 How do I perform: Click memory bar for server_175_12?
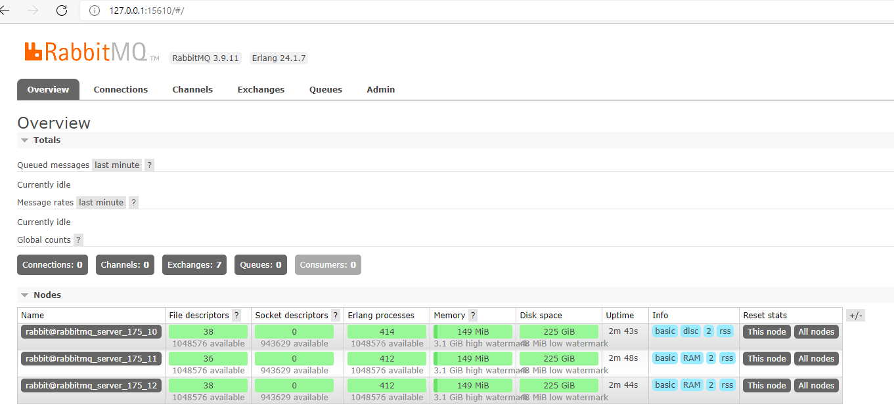(473, 386)
